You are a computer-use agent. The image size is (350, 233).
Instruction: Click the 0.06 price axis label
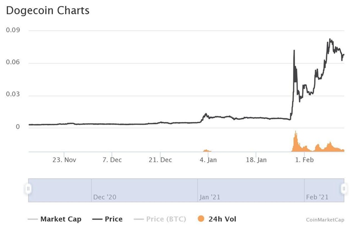coord(12,63)
